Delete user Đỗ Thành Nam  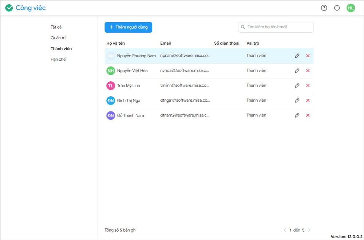308,115
